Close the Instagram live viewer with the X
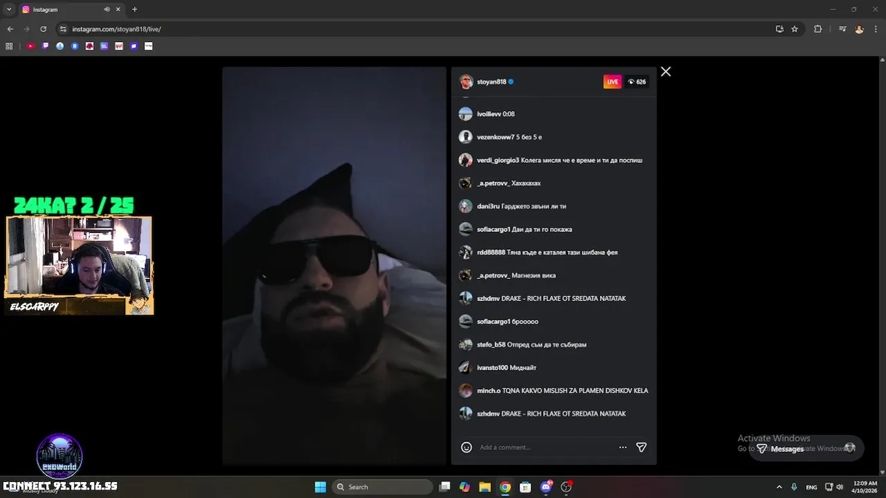The height and width of the screenshot is (498, 886). point(666,72)
